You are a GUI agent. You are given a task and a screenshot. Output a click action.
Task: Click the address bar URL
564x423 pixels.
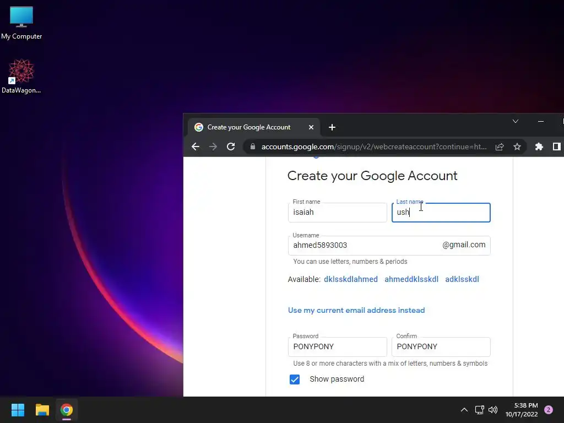374,147
